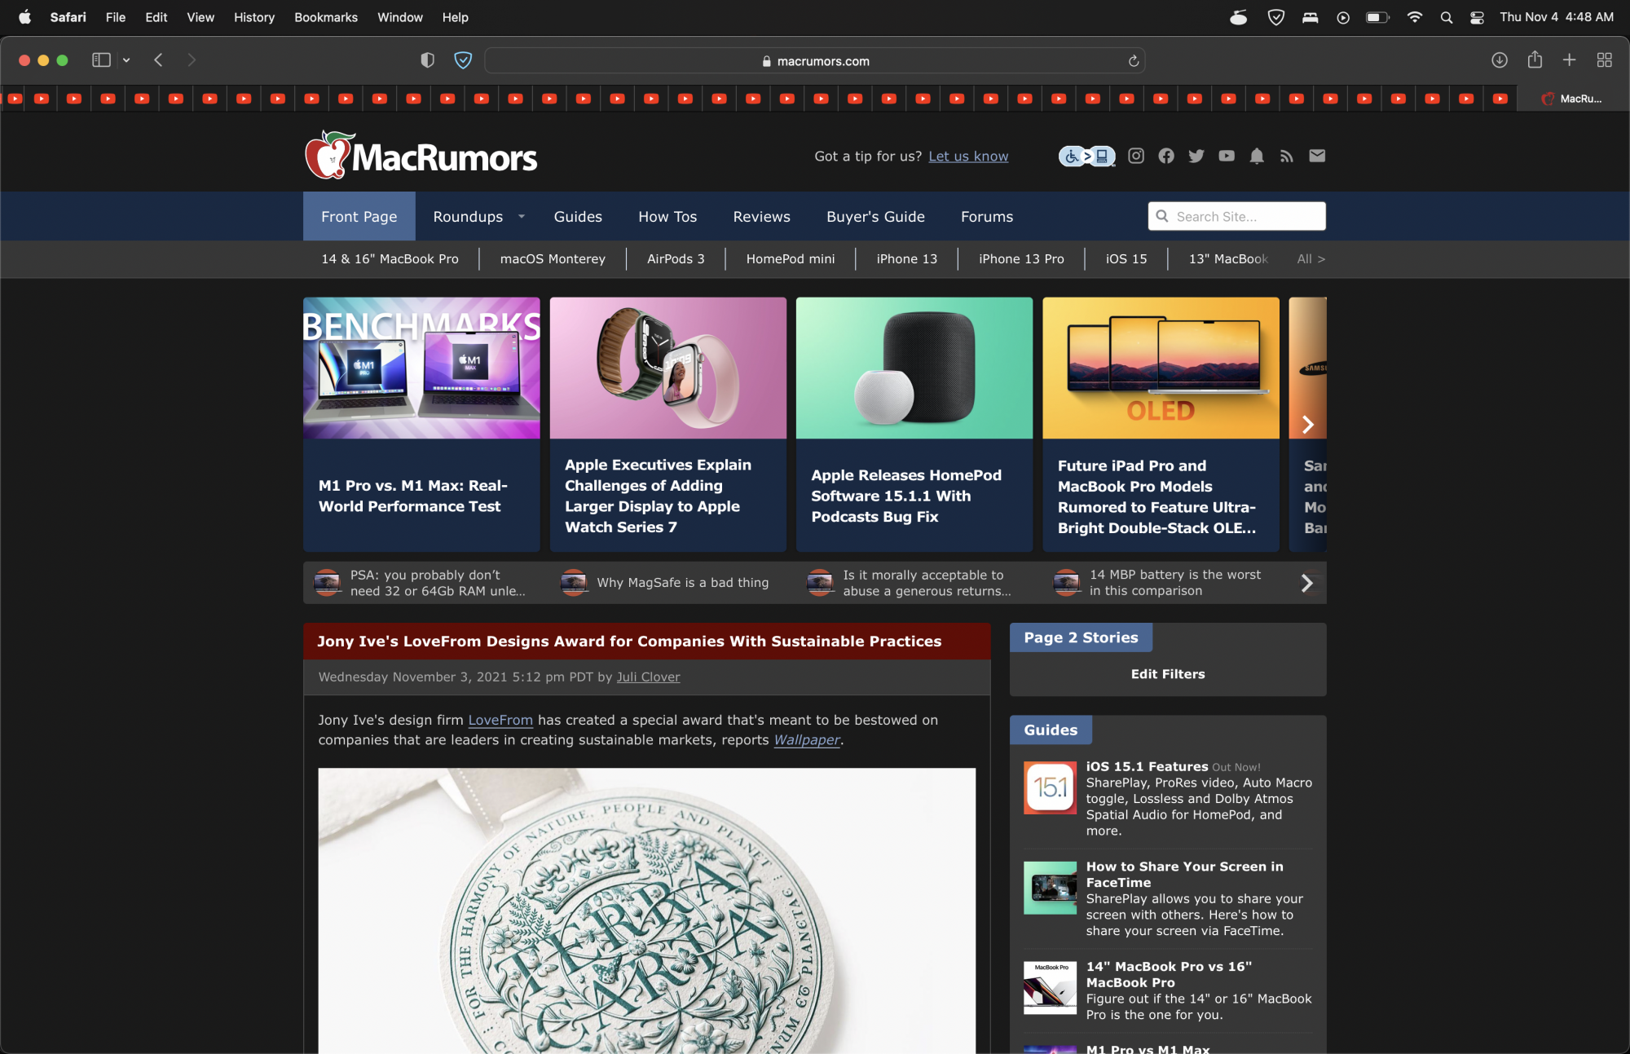Open macOS Monterey roundup link
The image size is (1630, 1054).
553,259
